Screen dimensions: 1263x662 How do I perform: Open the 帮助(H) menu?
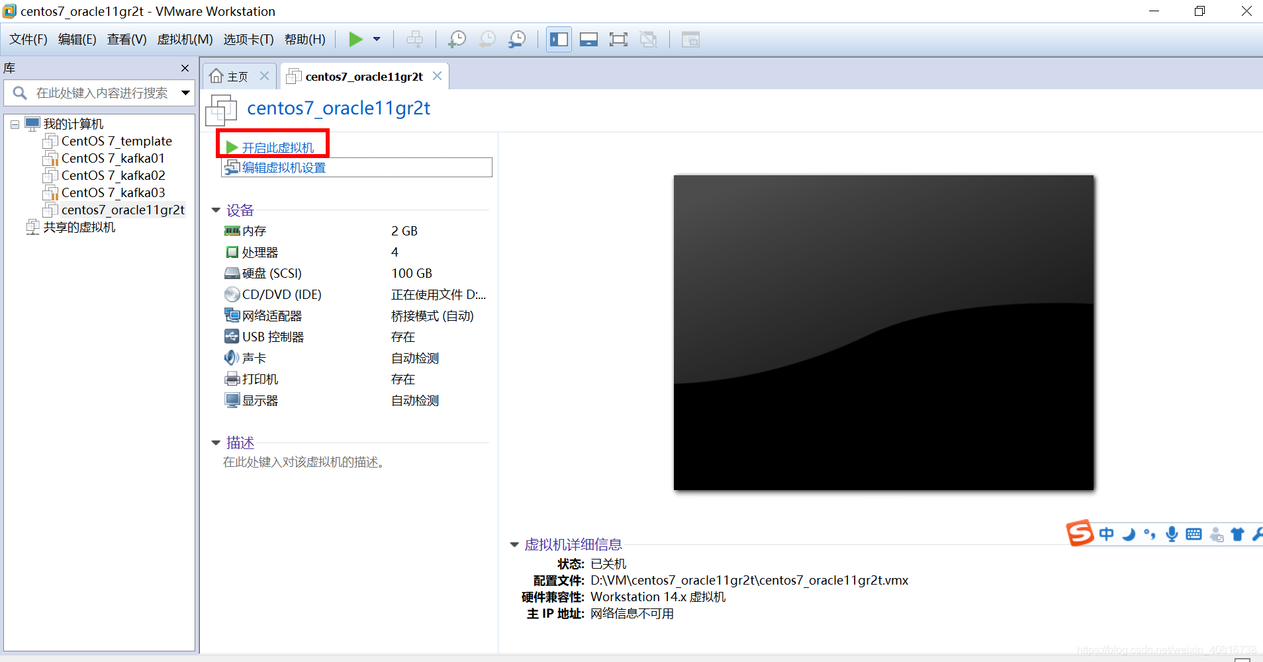(x=305, y=40)
